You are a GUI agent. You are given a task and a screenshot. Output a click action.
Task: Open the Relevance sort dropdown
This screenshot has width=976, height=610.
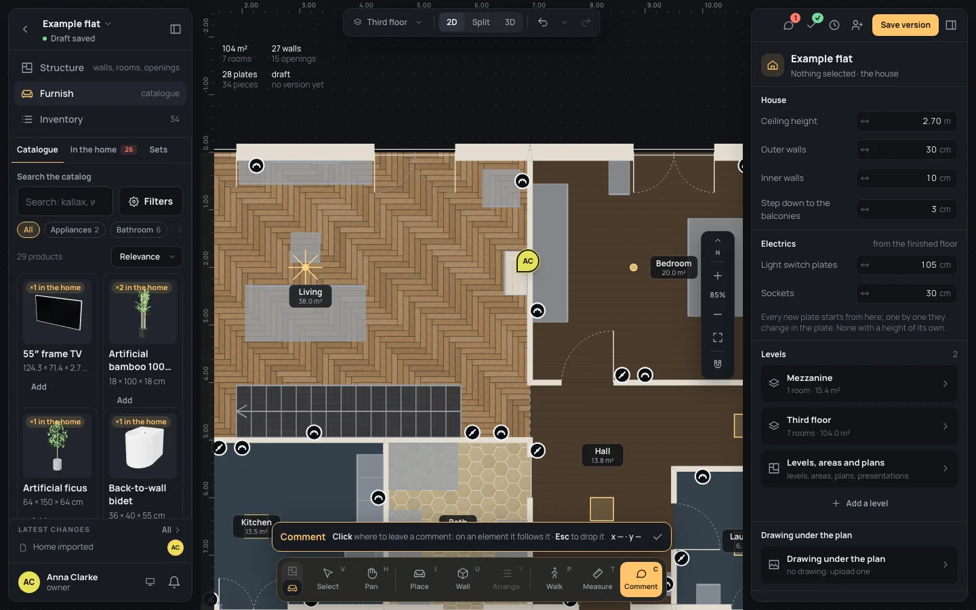(147, 257)
